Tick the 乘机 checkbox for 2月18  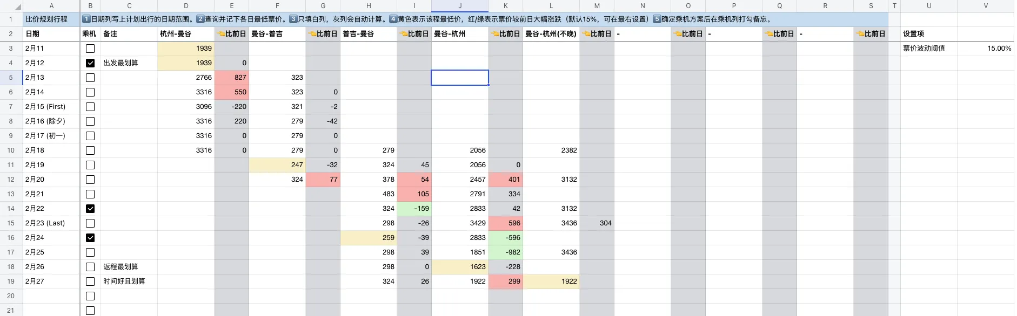90,150
